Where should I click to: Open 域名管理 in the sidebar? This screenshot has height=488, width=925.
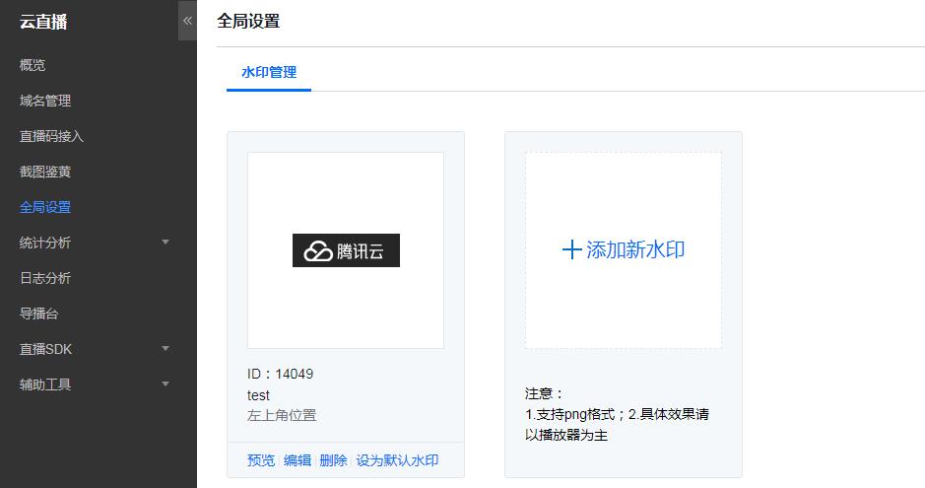(45, 101)
